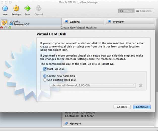158x131 pixels.
Task: Click the Network section header text
Action: (x=76, y=124)
